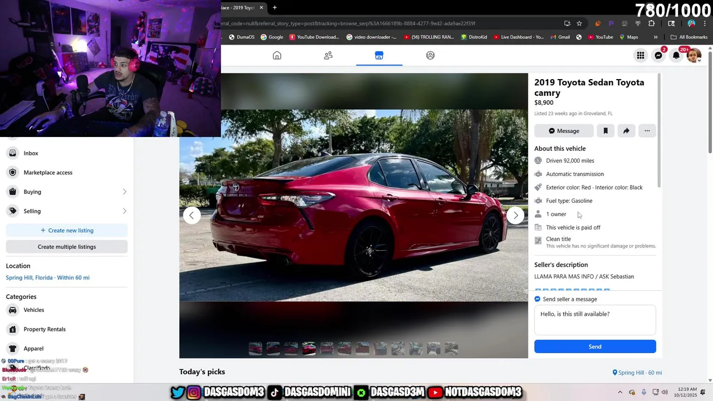Open the DumaOS bookmark
The height and width of the screenshot is (401, 713).
[x=242, y=37]
